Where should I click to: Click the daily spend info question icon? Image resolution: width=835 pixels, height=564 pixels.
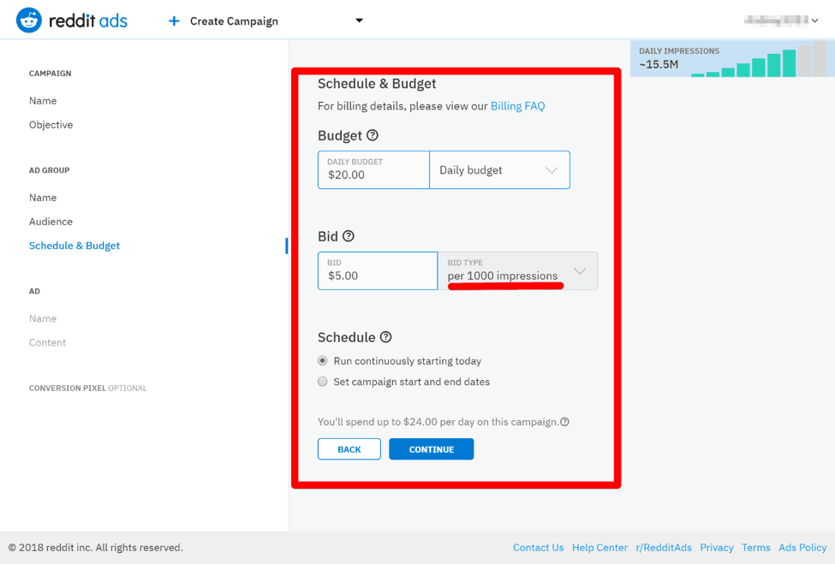[564, 422]
